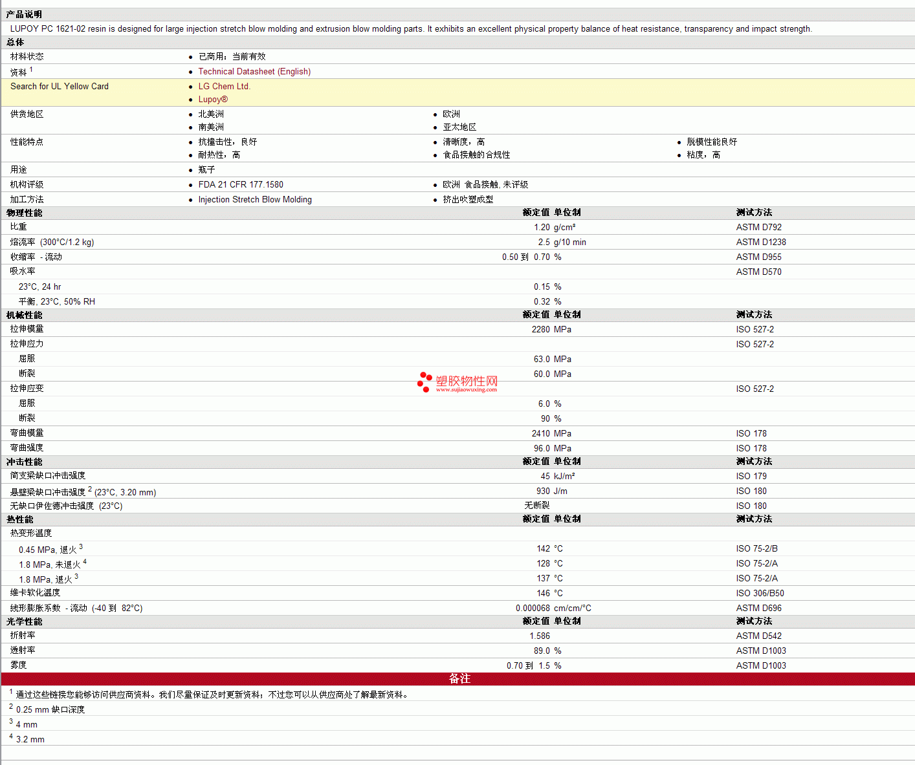Image resolution: width=915 pixels, height=765 pixels.
Task: Select the equilibrium absorption value '0.32'
Action: pos(542,302)
